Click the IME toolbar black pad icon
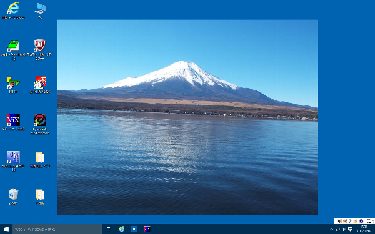 click(339, 221)
